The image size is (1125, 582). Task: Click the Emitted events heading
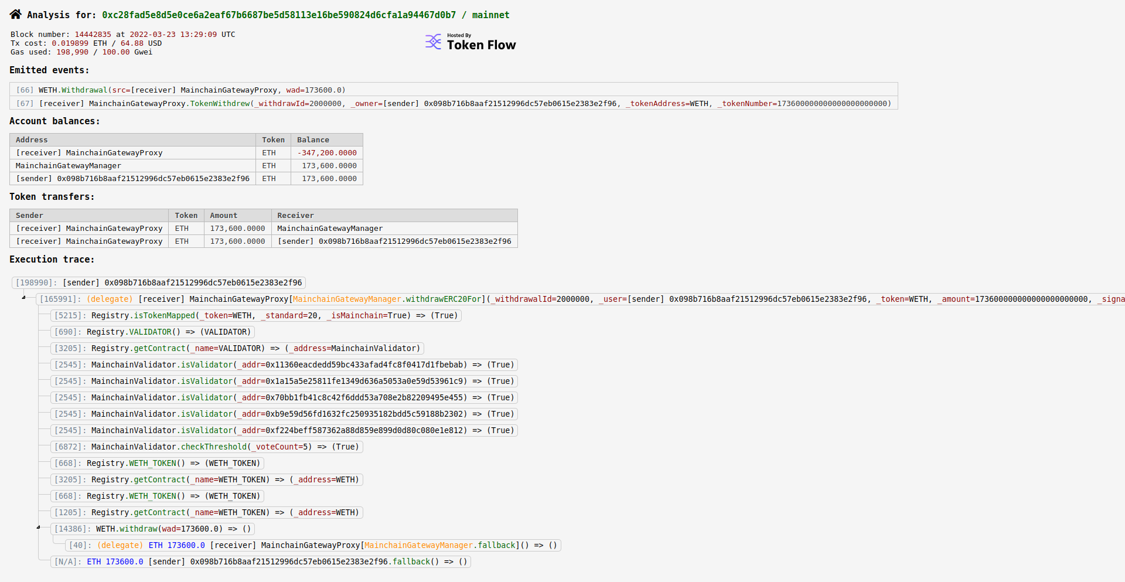coord(49,70)
